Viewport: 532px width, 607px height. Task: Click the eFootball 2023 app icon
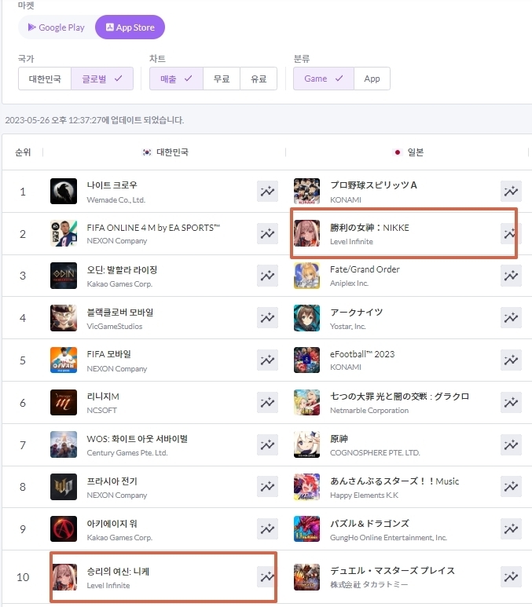point(307,360)
